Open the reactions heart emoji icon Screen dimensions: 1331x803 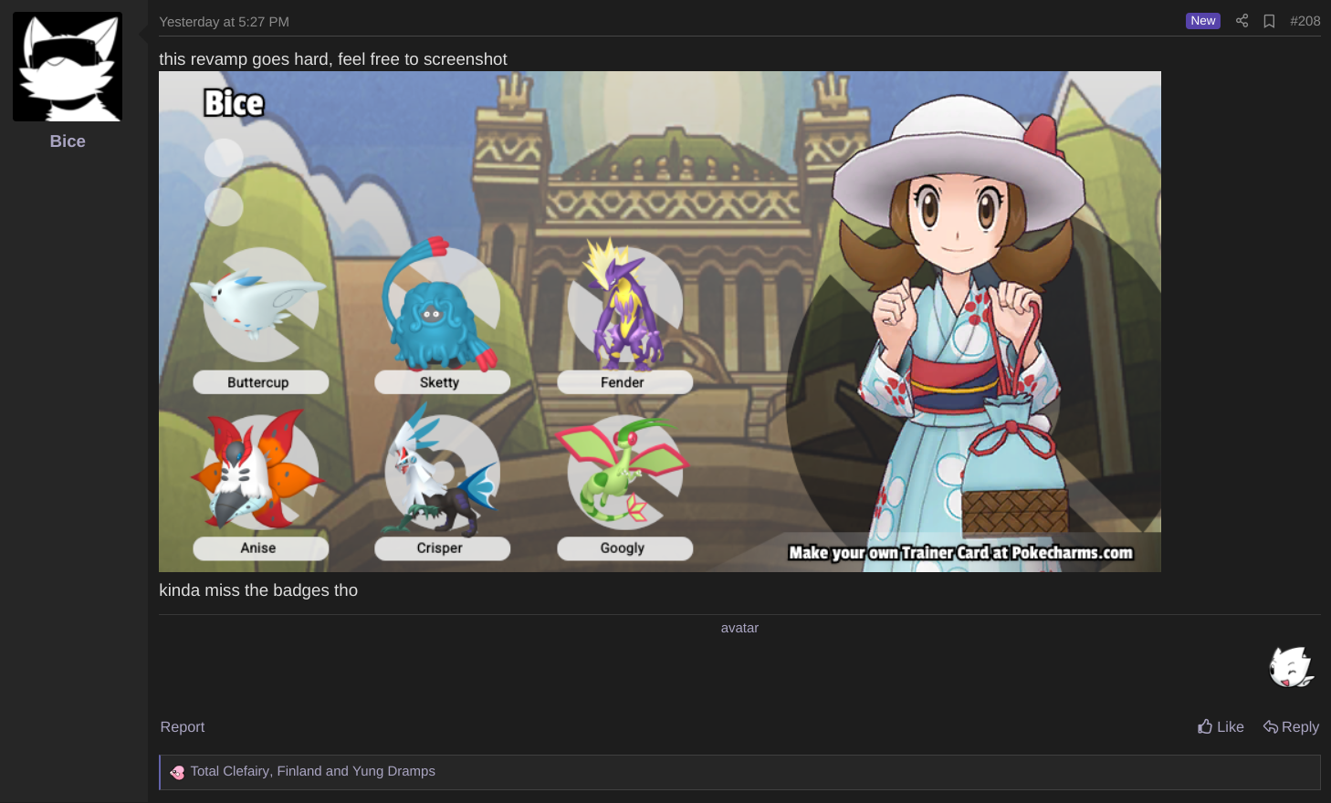pyautogui.click(x=177, y=772)
